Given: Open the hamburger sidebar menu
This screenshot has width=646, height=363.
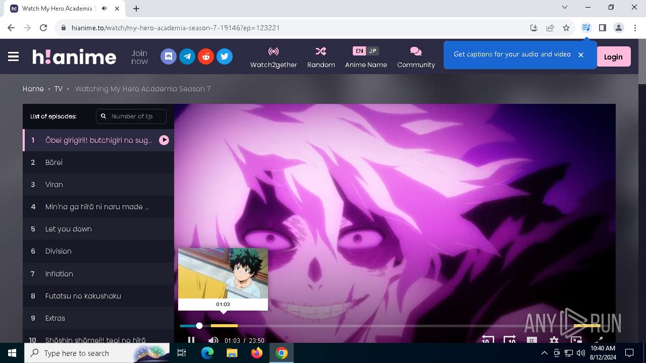Looking at the screenshot, I should (14, 57).
